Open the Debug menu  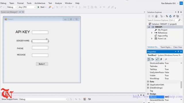(x=3, y=3)
